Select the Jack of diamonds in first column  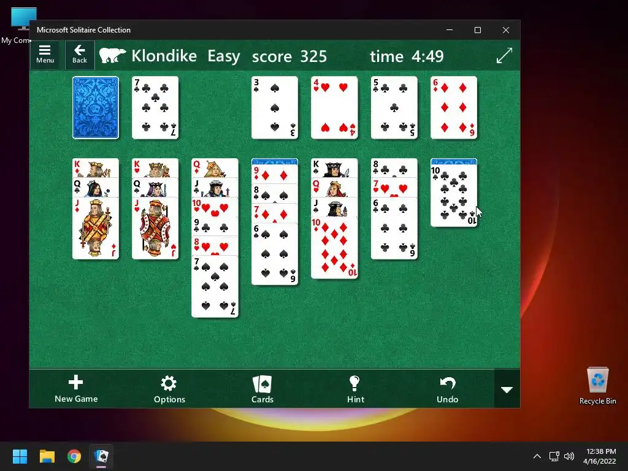[96, 228]
